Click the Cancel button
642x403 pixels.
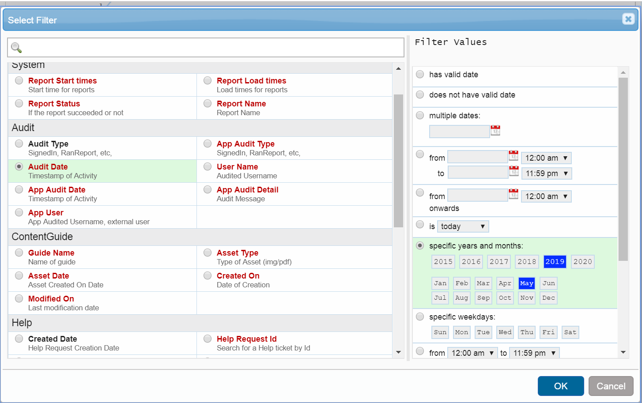click(x=611, y=386)
